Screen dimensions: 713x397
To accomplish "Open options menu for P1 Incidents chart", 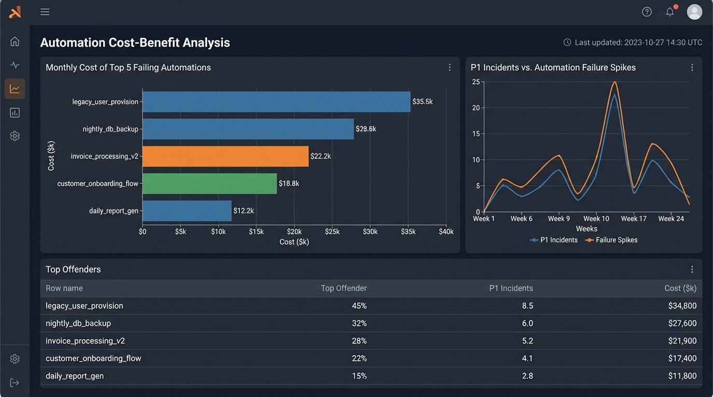I will click(692, 67).
